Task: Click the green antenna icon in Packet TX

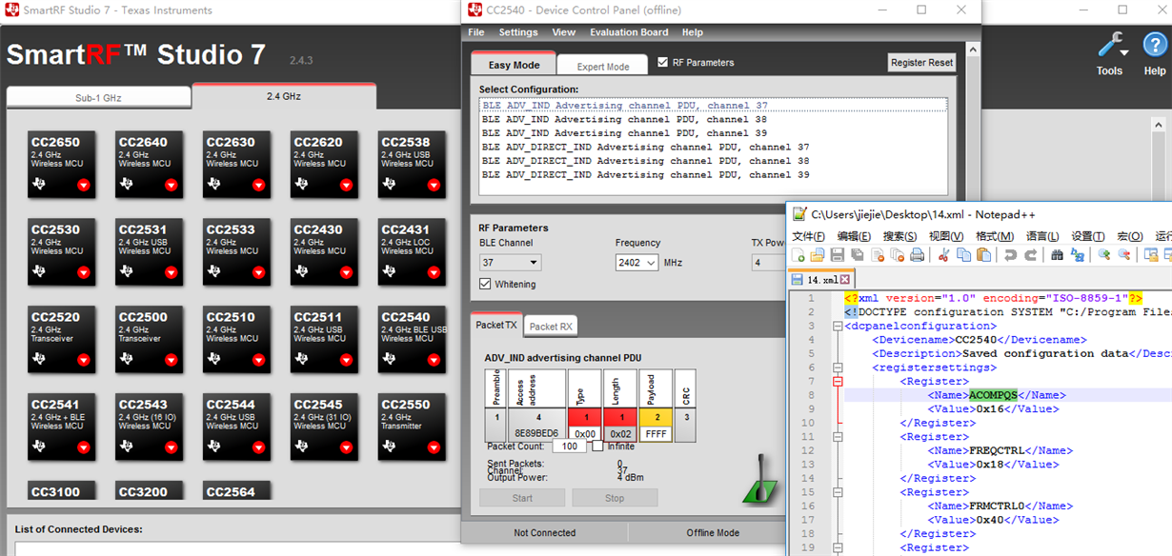Action: click(760, 479)
